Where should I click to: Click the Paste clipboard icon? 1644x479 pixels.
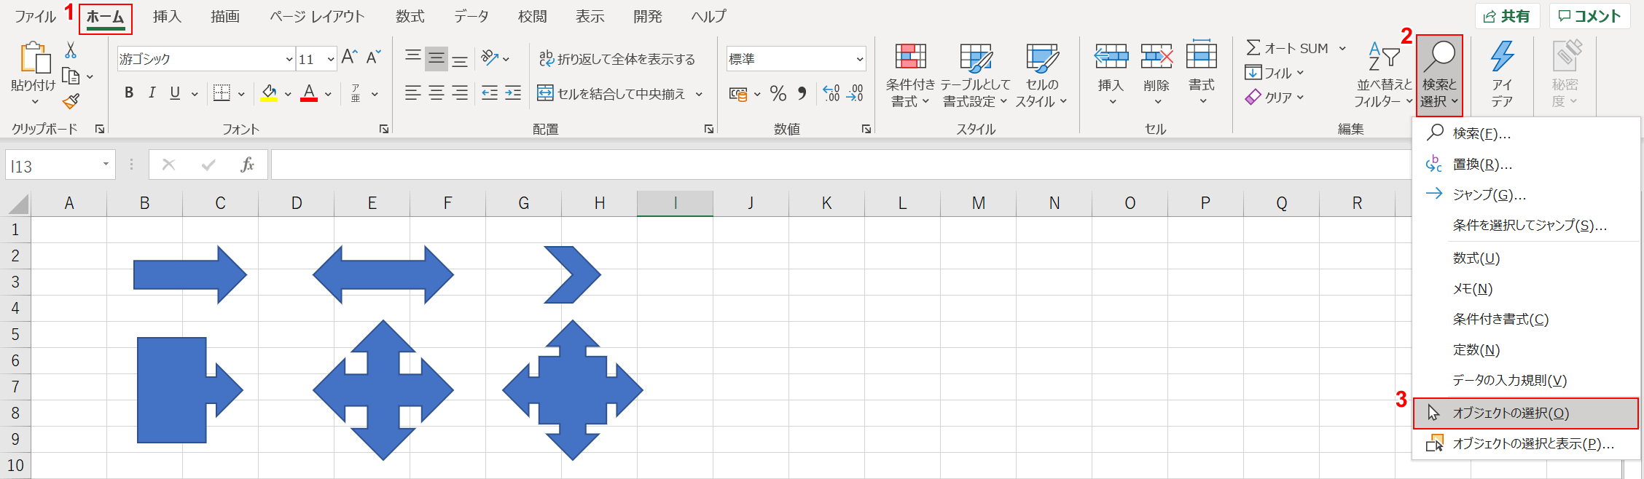pyautogui.click(x=35, y=58)
